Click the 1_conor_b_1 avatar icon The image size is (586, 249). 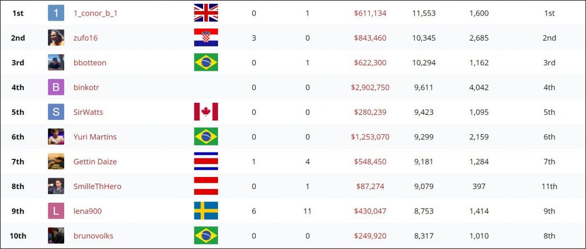coord(56,13)
